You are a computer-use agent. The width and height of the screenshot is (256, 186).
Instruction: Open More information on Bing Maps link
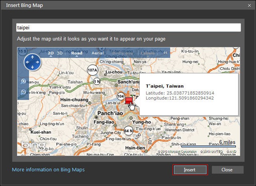(48, 170)
